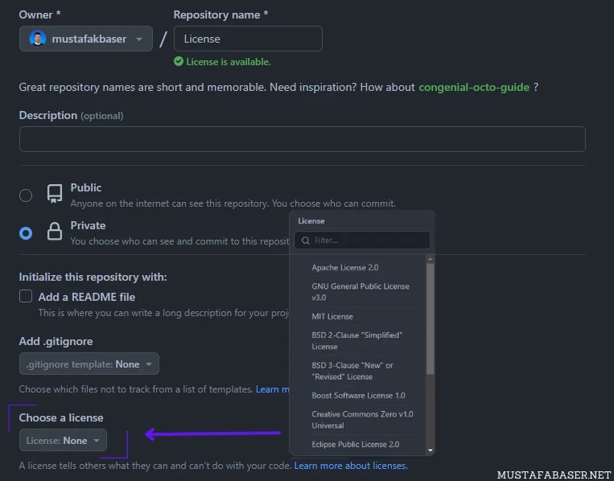Screen dimensions: 614x481
Task: Enable Add a README file checkbox
Action: [x=26, y=296]
